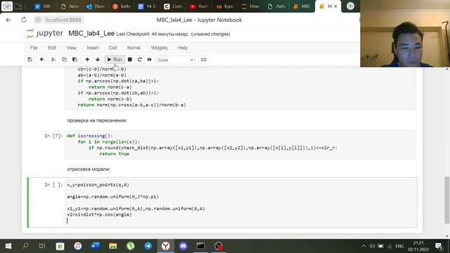
Task: Open the terminal window taskbar icon
Action: coord(200,246)
